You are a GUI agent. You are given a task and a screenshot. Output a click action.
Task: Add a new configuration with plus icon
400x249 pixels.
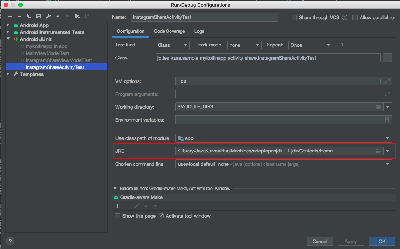[10, 16]
